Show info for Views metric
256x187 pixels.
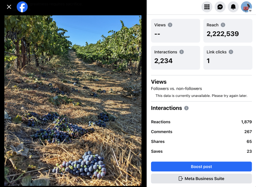click(x=170, y=25)
